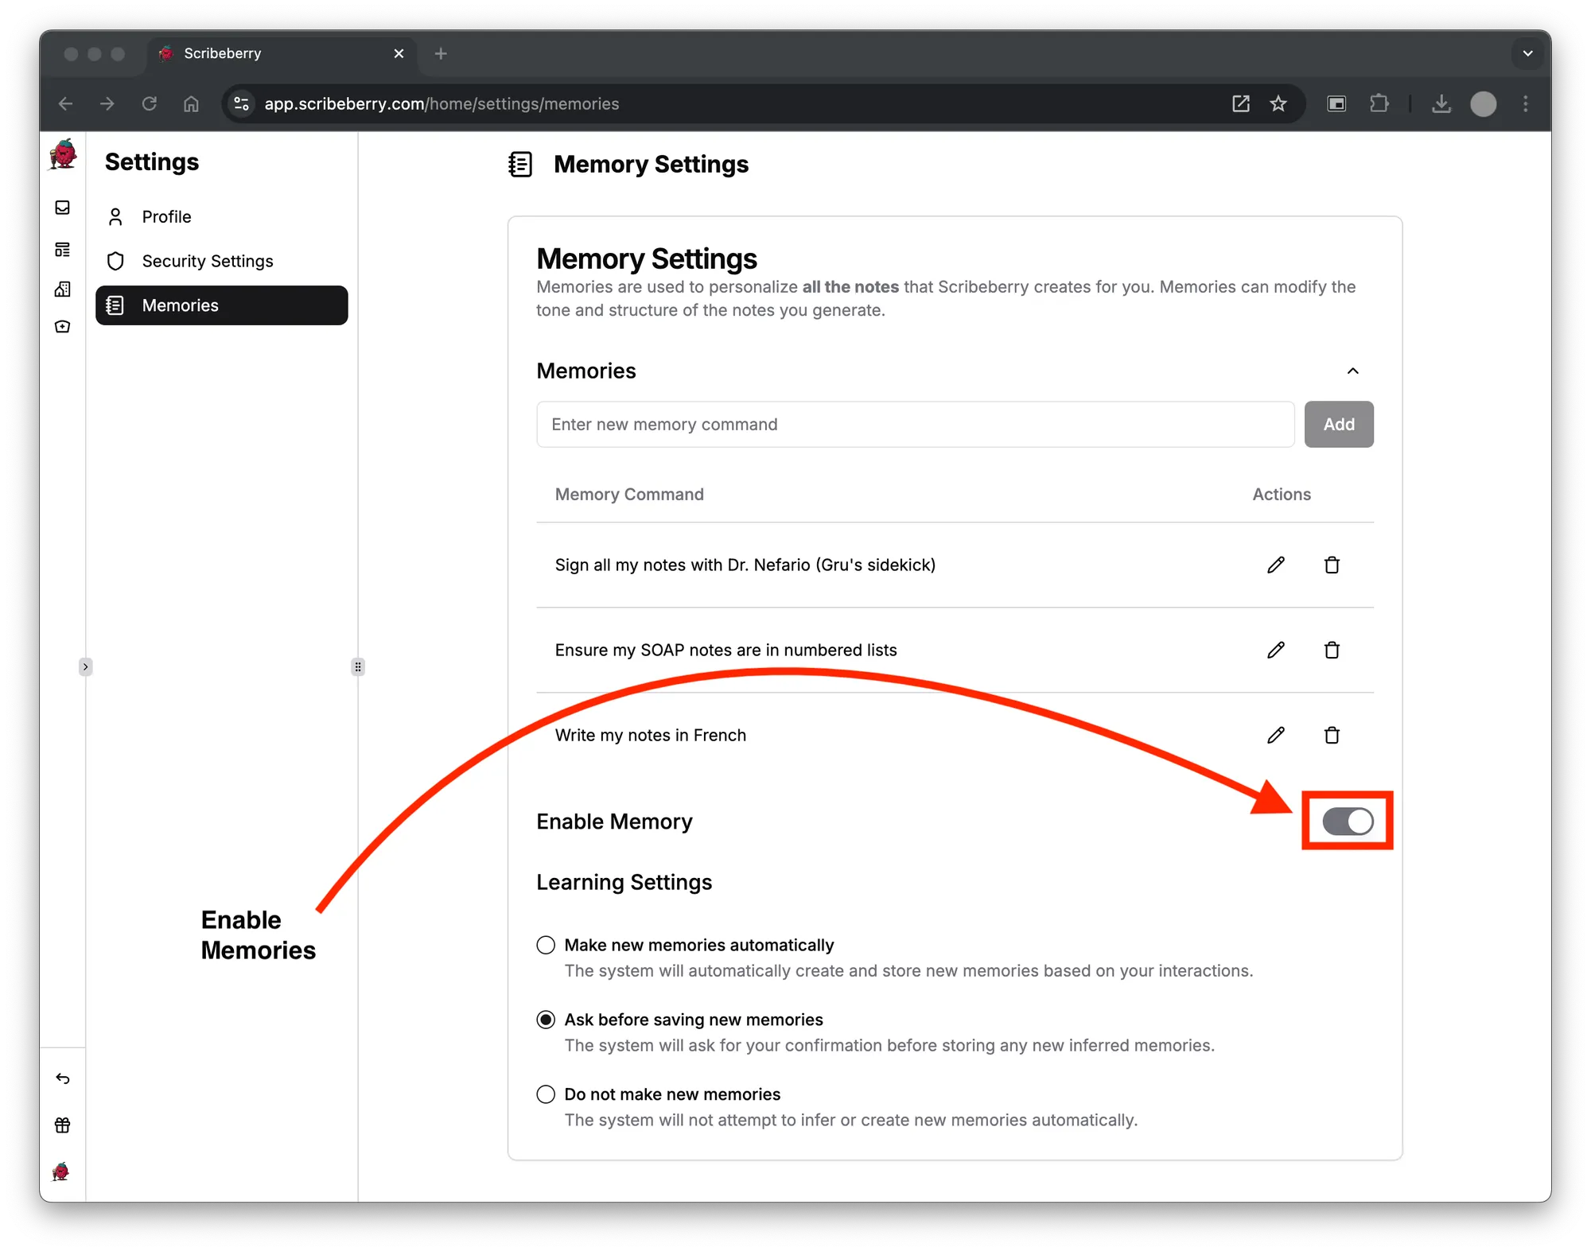Viewport: 1591px width, 1251px height.
Task: Click the sidebar resize grip handle
Action: tap(358, 666)
